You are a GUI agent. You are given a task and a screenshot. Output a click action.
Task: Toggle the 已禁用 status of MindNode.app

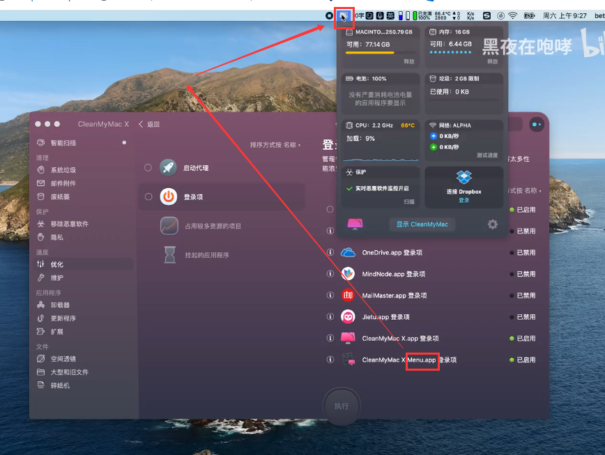tap(523, 274)
